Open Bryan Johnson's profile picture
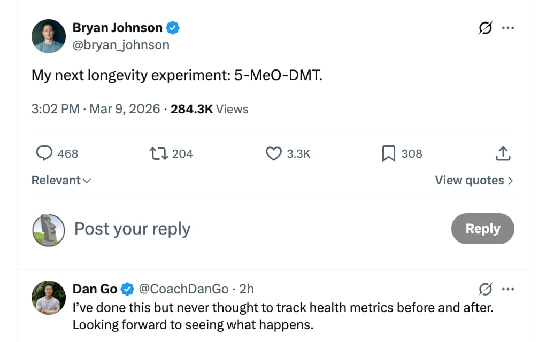The height and width of the screenshot is (342, 554). pos(49,36)
